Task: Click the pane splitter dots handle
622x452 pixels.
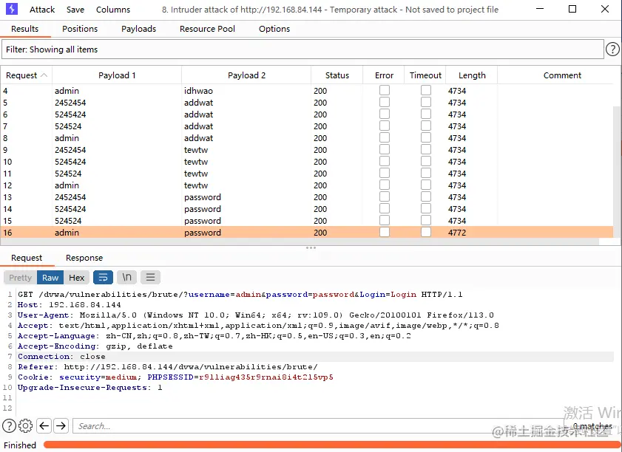Action: [311, 248]
